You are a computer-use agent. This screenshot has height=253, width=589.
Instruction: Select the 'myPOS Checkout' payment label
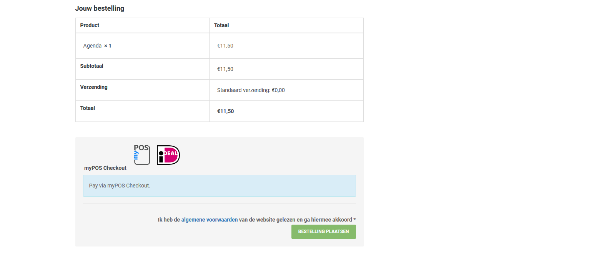(x=105, y=168)
